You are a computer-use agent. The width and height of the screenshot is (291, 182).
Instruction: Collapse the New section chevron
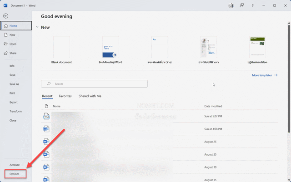(37, 27)
